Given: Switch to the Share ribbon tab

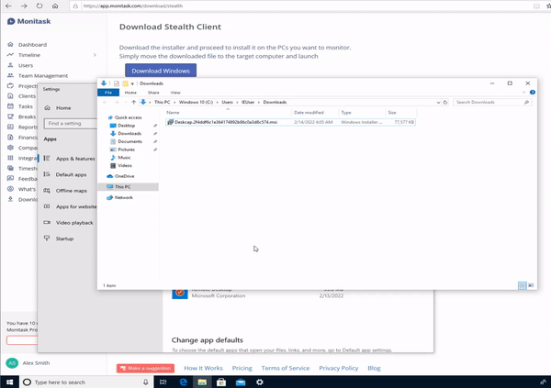Looking at the screenshot, I should coord(153,93).
